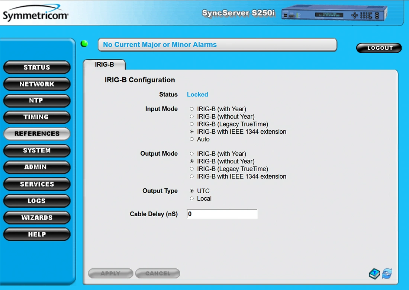Open the LOGS menu

pyautogui.click(x=37, y=201)
